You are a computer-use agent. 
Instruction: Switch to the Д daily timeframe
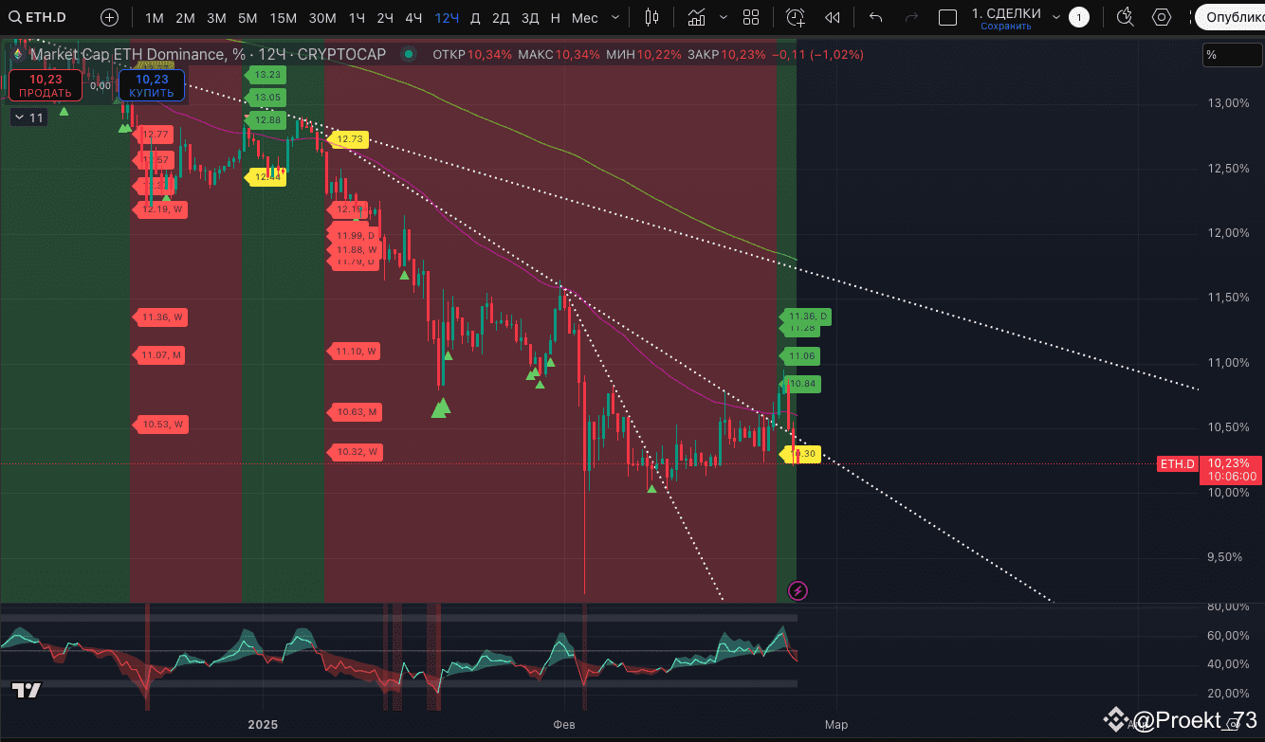[475, 17]
